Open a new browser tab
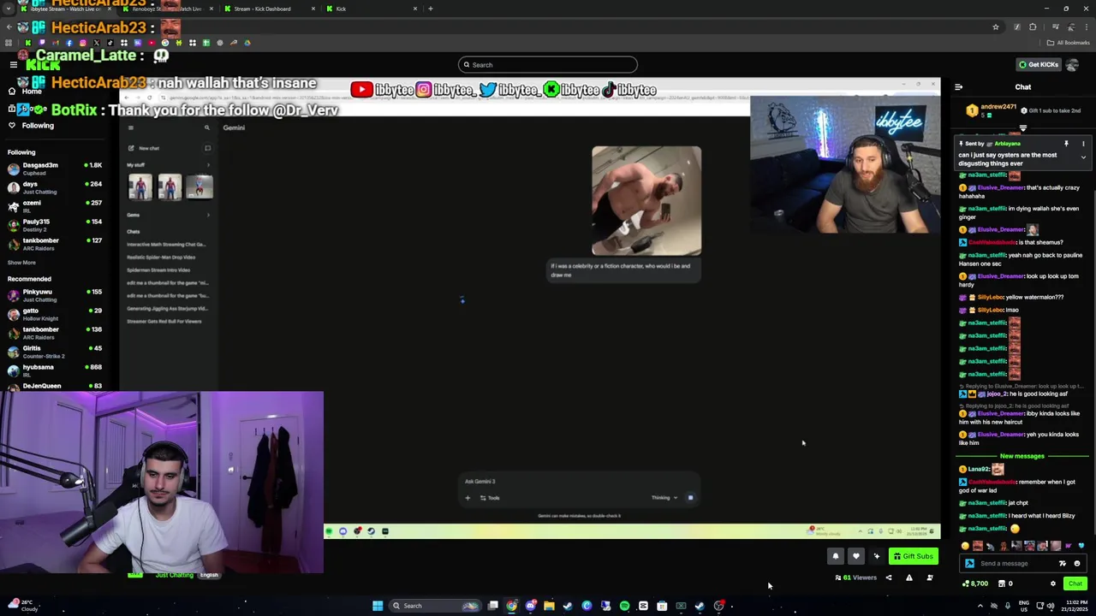This screenshot has height=616, width=1096. [431, 9]
